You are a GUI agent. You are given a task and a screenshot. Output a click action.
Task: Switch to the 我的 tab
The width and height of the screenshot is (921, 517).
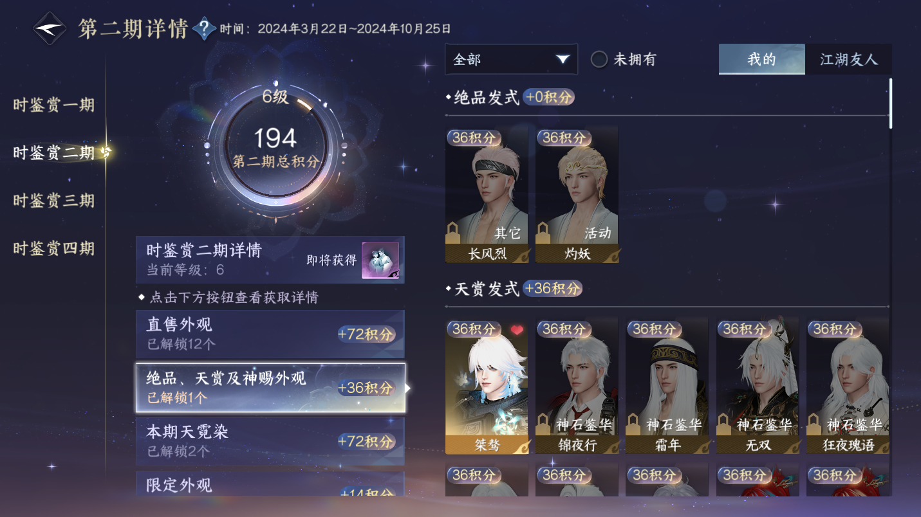[x=762, y=59]
